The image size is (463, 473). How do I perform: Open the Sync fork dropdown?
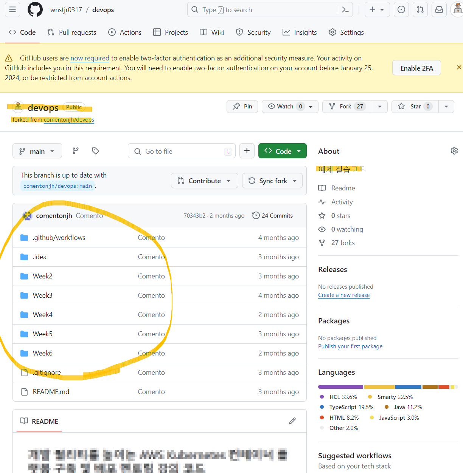pyautogui.click(x=272, y=181)
